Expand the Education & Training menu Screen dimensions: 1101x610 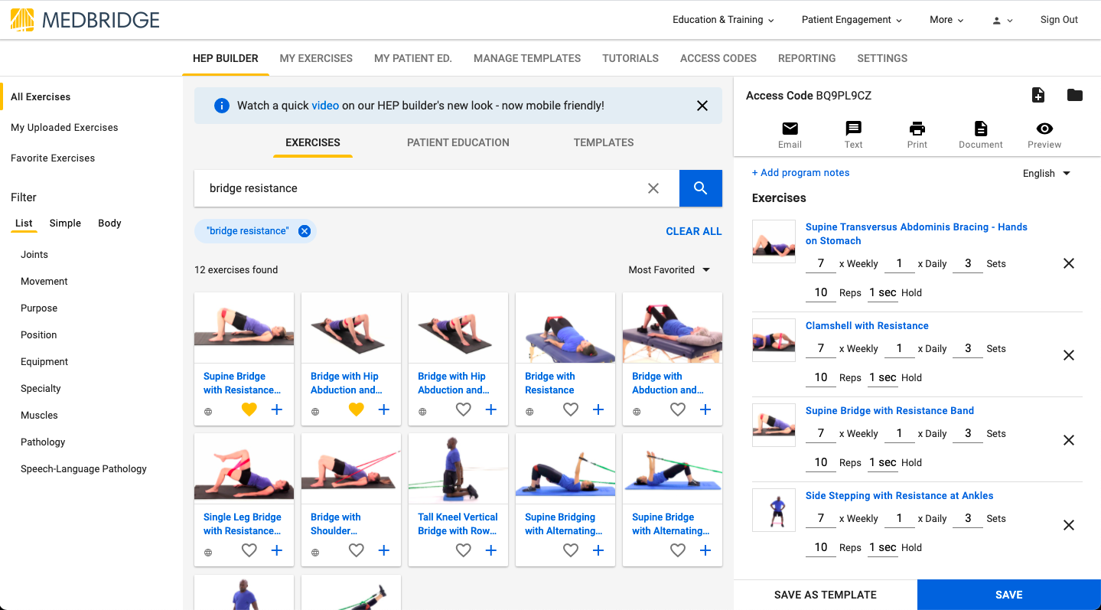(x=723, y=20)
